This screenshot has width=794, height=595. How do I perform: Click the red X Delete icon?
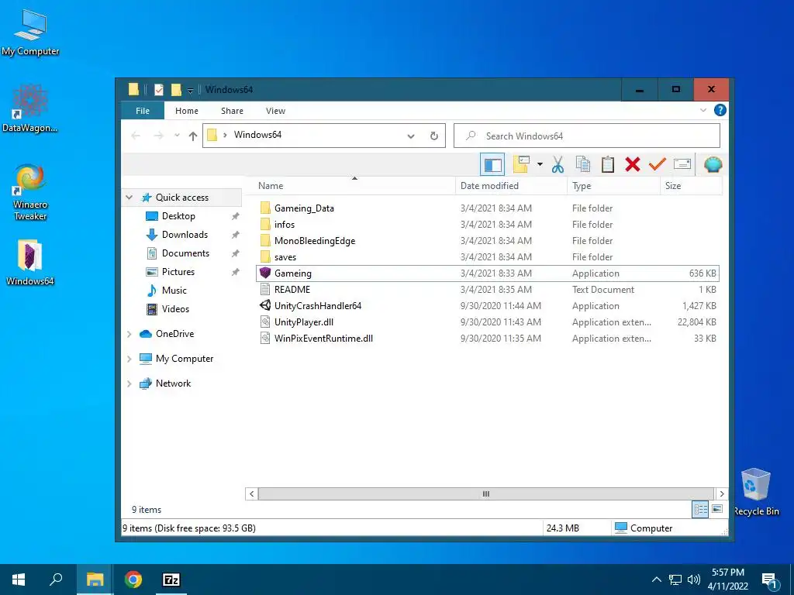click(633, 164)
